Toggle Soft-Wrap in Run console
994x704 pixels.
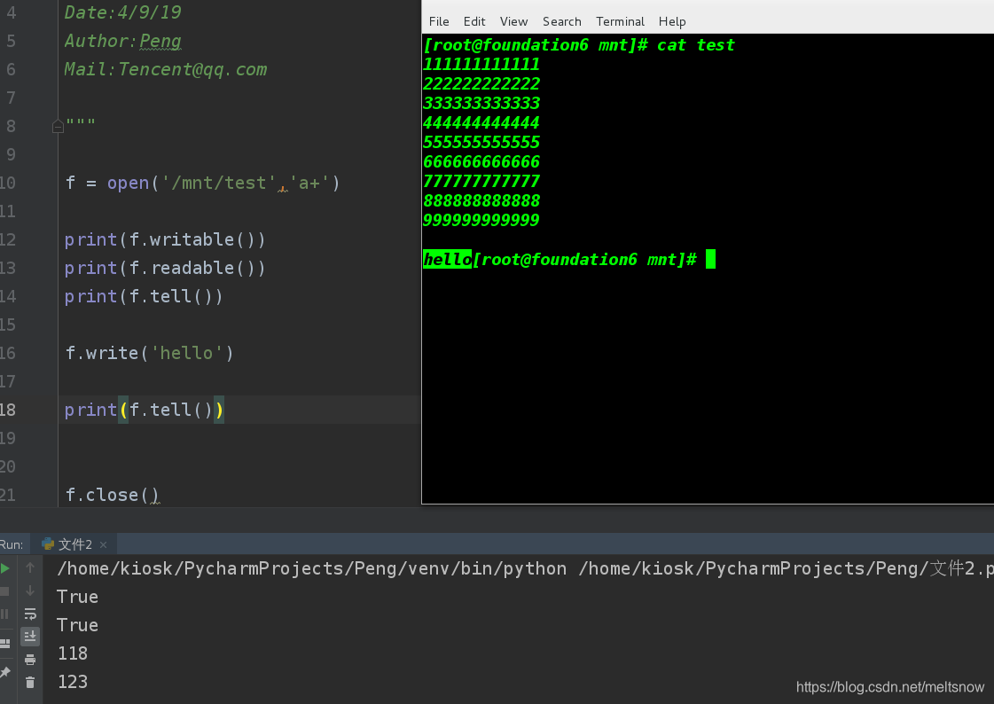[30, 614]
